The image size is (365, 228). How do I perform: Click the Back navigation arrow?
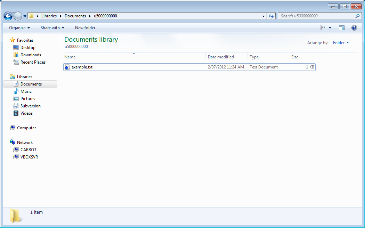coord(8,16)
